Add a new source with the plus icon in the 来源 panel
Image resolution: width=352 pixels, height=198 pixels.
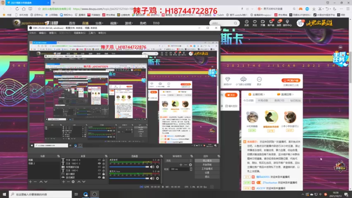(x=63, y=182)
